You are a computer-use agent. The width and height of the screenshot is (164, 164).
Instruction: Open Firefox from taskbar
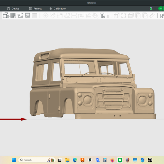coord(113,160)
